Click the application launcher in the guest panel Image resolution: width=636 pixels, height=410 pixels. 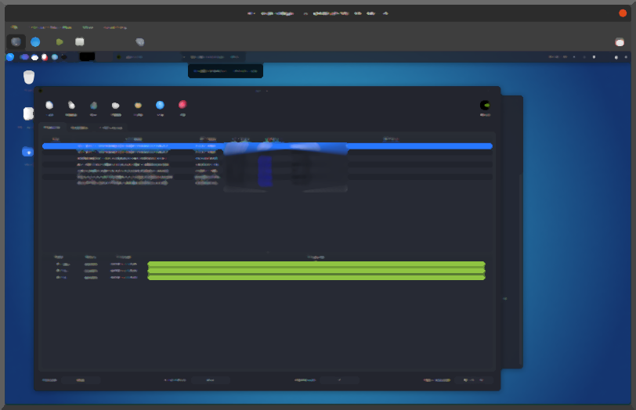coord(10,57)
